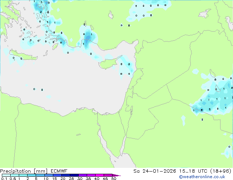Click the legend label '0.1'
This screenshot has width=233, height=180.
pyautogui.click(x=4, y=179)
